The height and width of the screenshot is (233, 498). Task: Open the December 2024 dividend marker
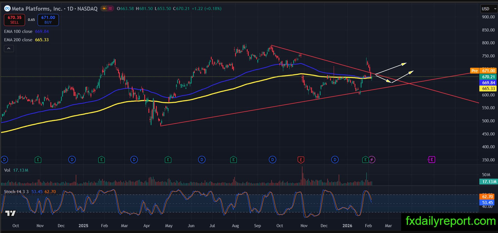tap(72, 160)
